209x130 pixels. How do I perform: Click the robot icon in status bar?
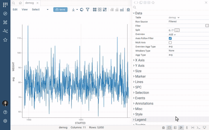tap(164, 128)
